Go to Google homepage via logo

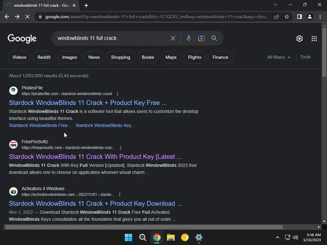pyautogui.click(x=22, y=39)
